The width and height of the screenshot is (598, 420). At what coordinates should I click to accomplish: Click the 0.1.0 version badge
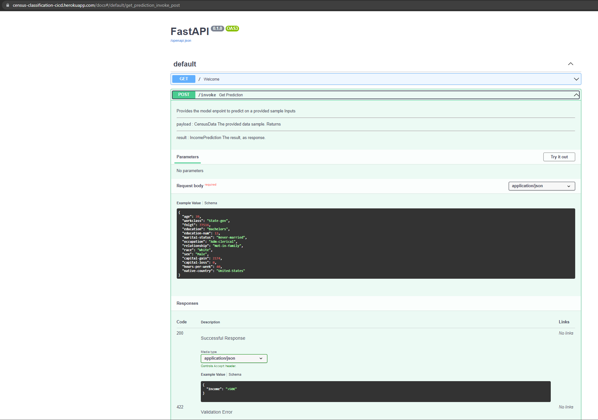(x=218, y=29)
